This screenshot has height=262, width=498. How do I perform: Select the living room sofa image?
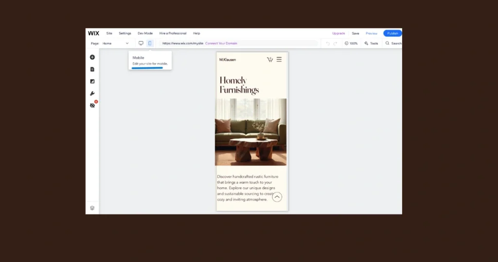tap(251, 131)
